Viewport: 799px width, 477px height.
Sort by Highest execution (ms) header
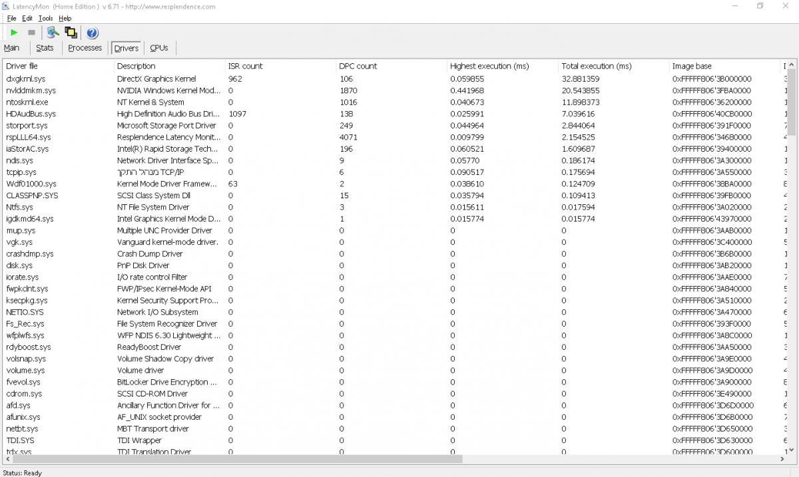(503, 66)
